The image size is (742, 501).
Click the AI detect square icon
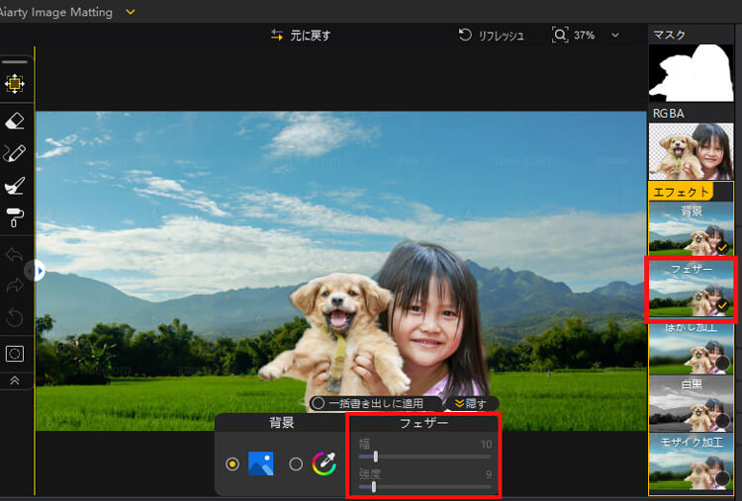[15, 353]
